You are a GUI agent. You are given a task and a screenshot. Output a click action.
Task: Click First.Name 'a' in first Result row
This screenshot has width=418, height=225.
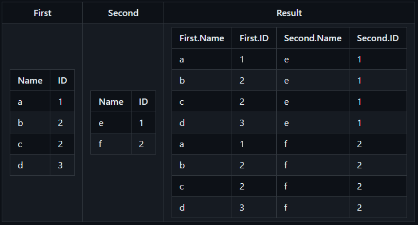point(202,59)
